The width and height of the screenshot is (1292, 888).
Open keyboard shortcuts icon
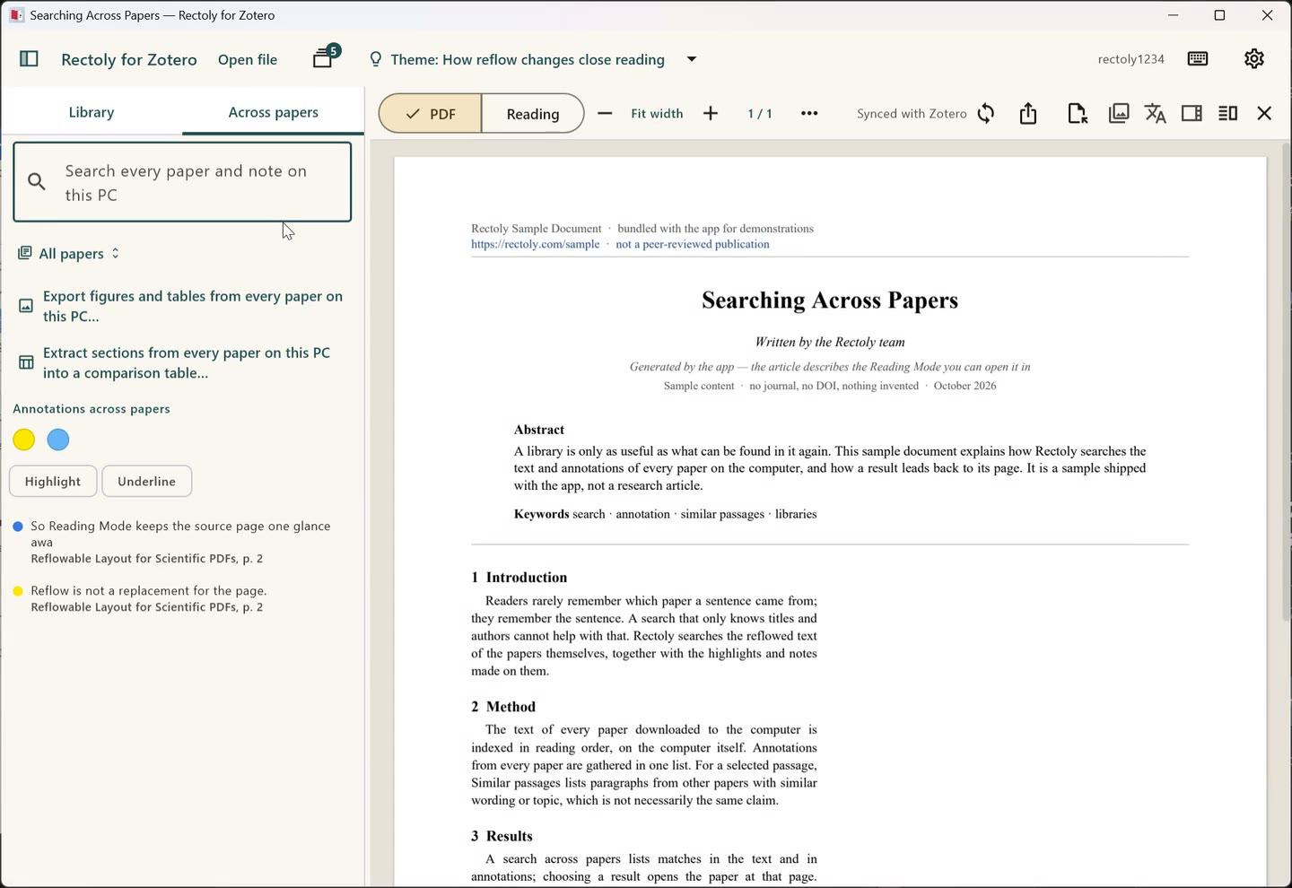pos(1198,59)
